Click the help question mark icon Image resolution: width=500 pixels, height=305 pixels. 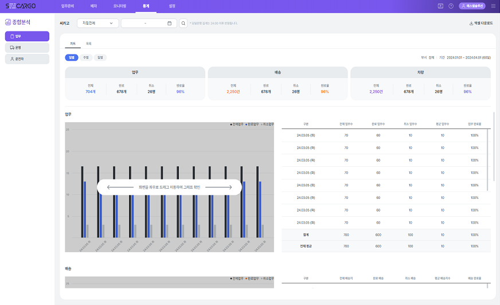pyautogui.click(x=451, y=6)
